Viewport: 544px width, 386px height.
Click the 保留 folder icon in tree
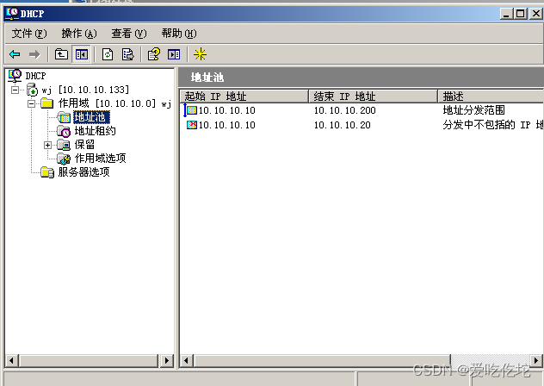(64, 145)
